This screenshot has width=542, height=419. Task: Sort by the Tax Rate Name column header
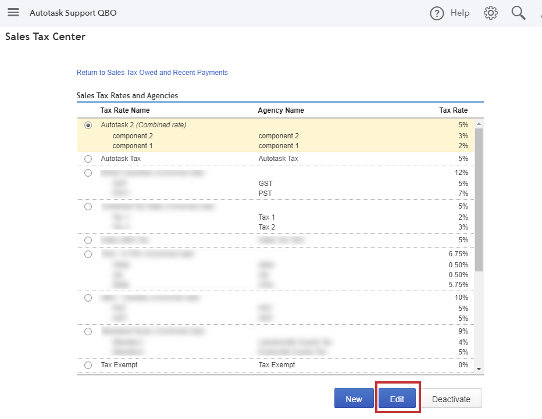click(124, 110)
